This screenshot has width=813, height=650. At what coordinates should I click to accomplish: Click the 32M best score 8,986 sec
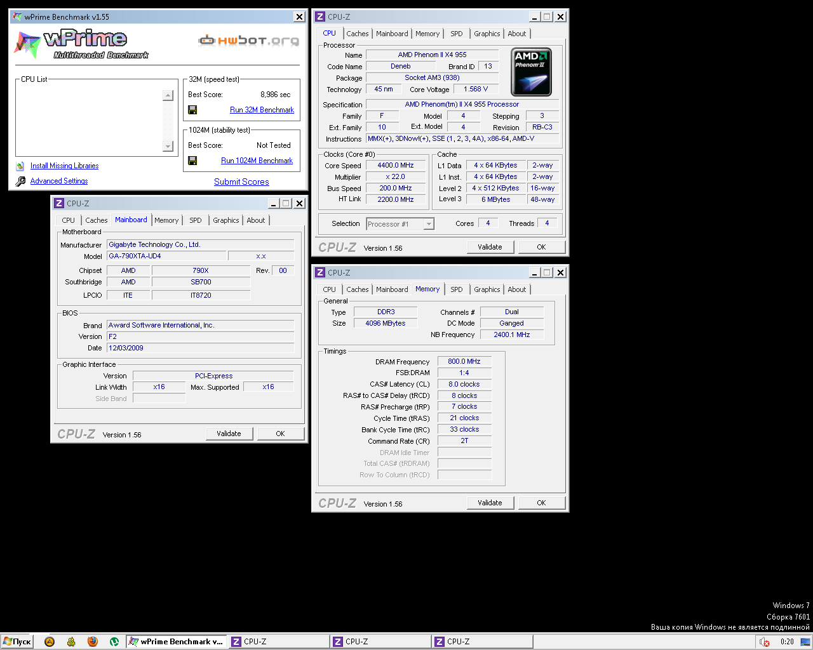point(275,95)
